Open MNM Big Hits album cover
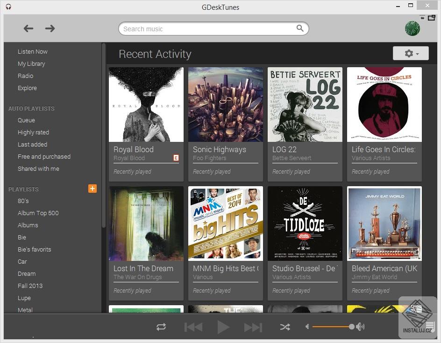The height and width of the screenshot is (343, 441). [x=226, y=224]
